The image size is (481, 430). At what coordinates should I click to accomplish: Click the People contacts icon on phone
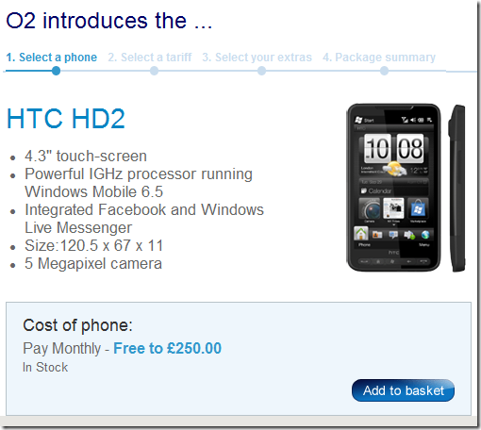tap(377, 235)
